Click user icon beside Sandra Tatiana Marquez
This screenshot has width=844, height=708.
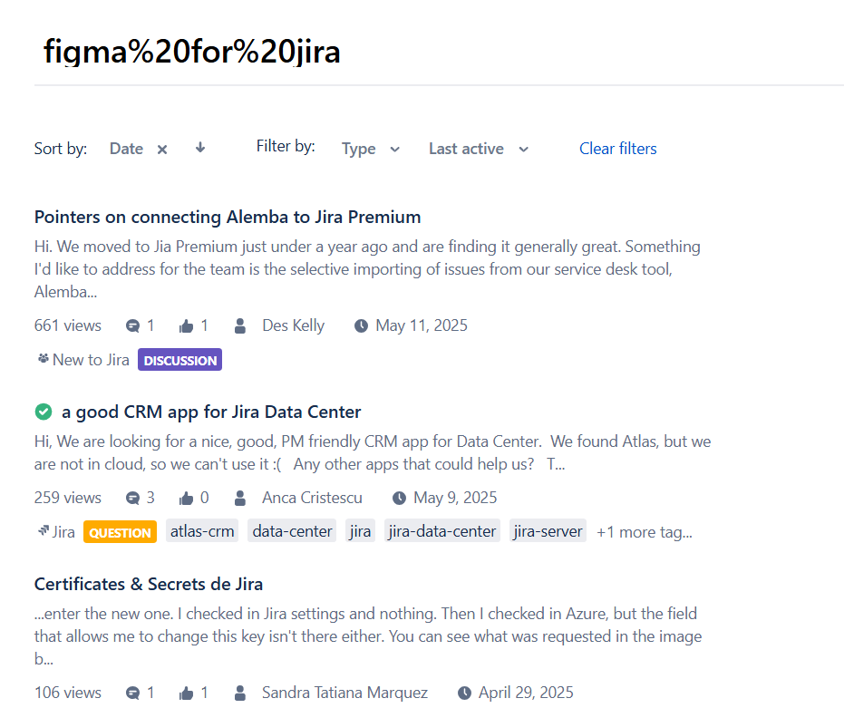tap(240, 693)
